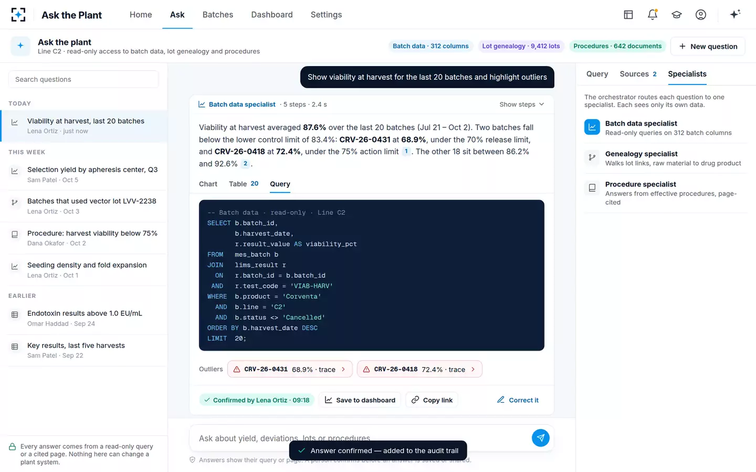Open Key results, last five harvests question
Screen dimensions: 756x472
point(84,350)
